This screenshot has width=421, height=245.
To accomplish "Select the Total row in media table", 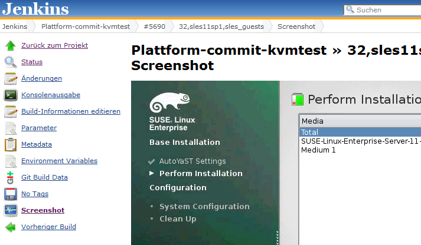I will pos(360,133).
